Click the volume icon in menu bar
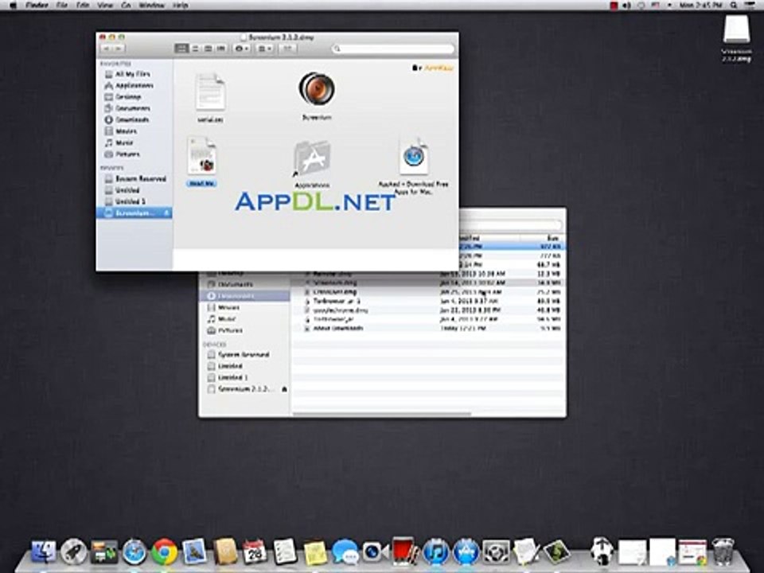 [627, 6]
